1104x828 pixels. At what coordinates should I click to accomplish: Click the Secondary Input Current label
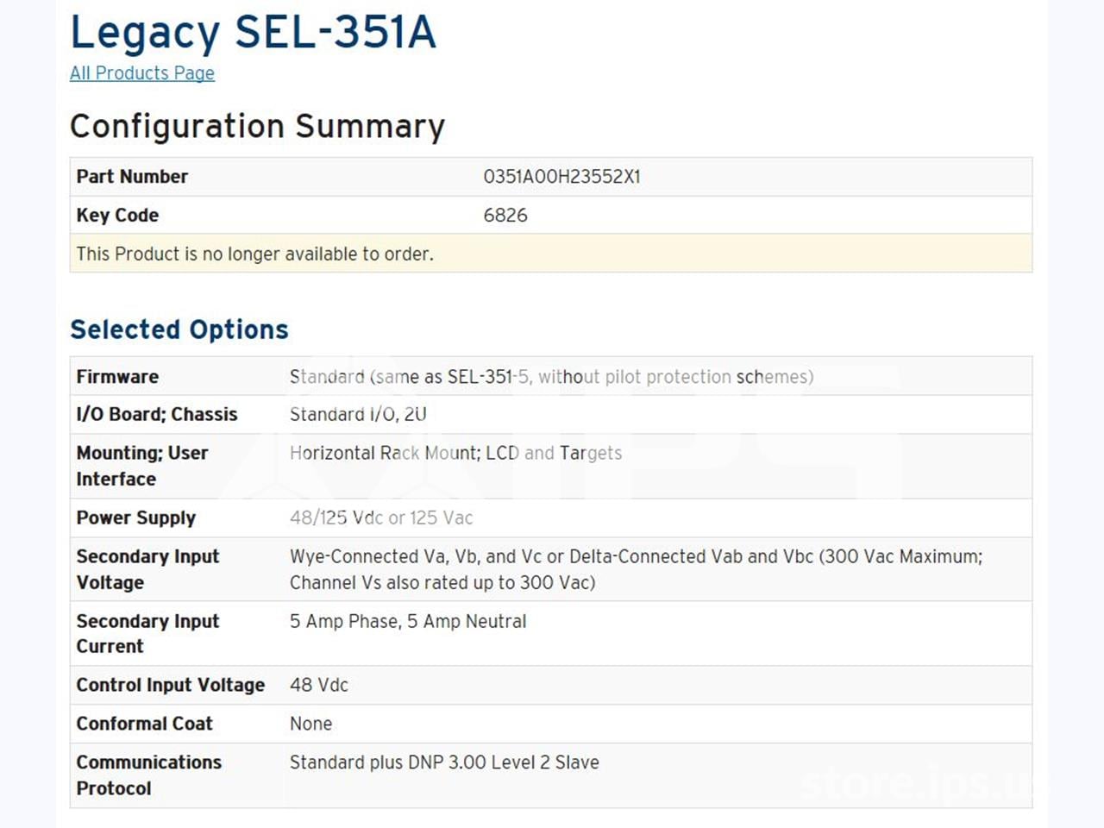[147, 634]
